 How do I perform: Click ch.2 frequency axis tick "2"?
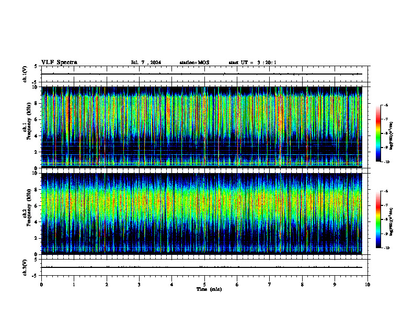[37, 238]
